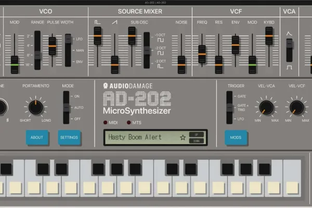
Task: Click the VCF MOD slider
Action: [x=252, y=64]
